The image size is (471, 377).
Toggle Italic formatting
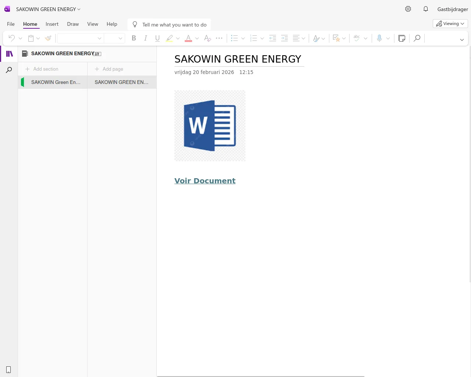pos(146,38)
